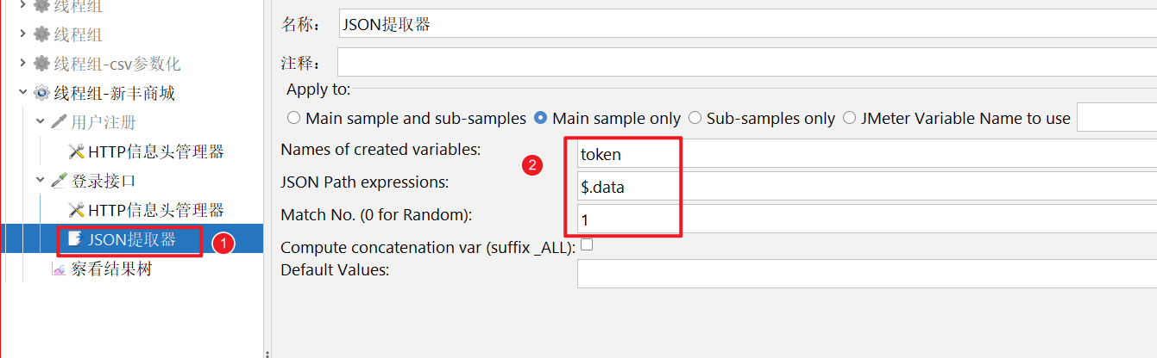
Task: Click the JSON Path expressions field
Action: click(x=863, y=186)
